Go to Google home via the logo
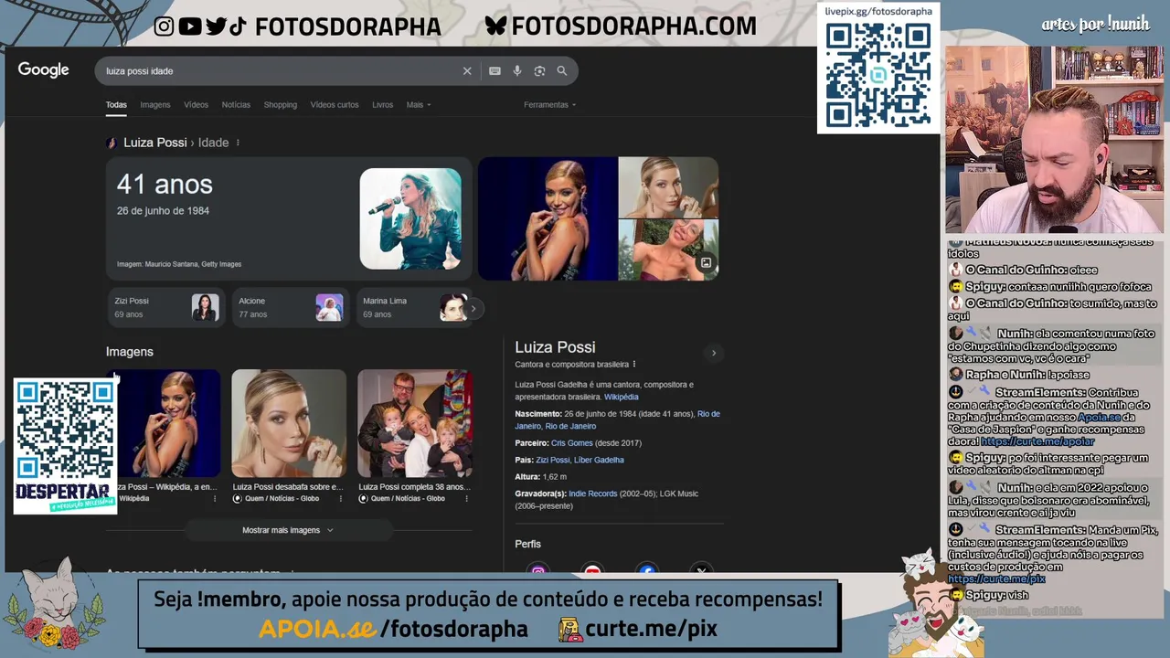Image resolution: width=1170 pixels, height=658 pixels. pyautogui.click(x=44, y=70)
